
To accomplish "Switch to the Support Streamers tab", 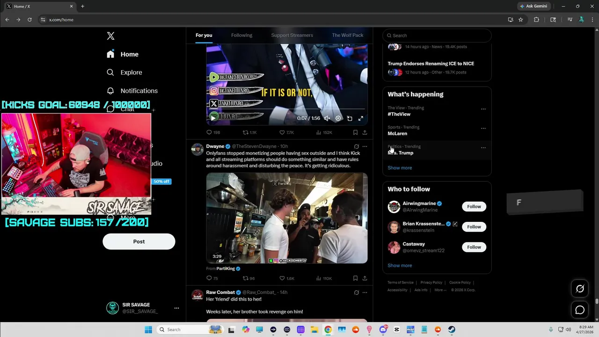I will pos(292,35).
